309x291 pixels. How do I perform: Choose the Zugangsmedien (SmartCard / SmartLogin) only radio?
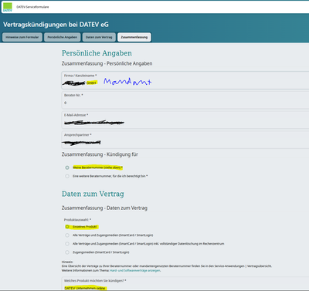click(67, 252)
